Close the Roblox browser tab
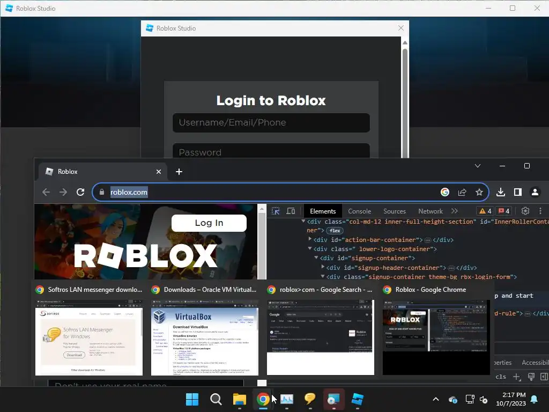The image size is (549, 412). coord(159,172)
